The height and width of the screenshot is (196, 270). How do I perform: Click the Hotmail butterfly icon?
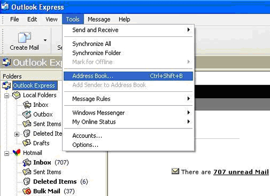pos(17,153)
